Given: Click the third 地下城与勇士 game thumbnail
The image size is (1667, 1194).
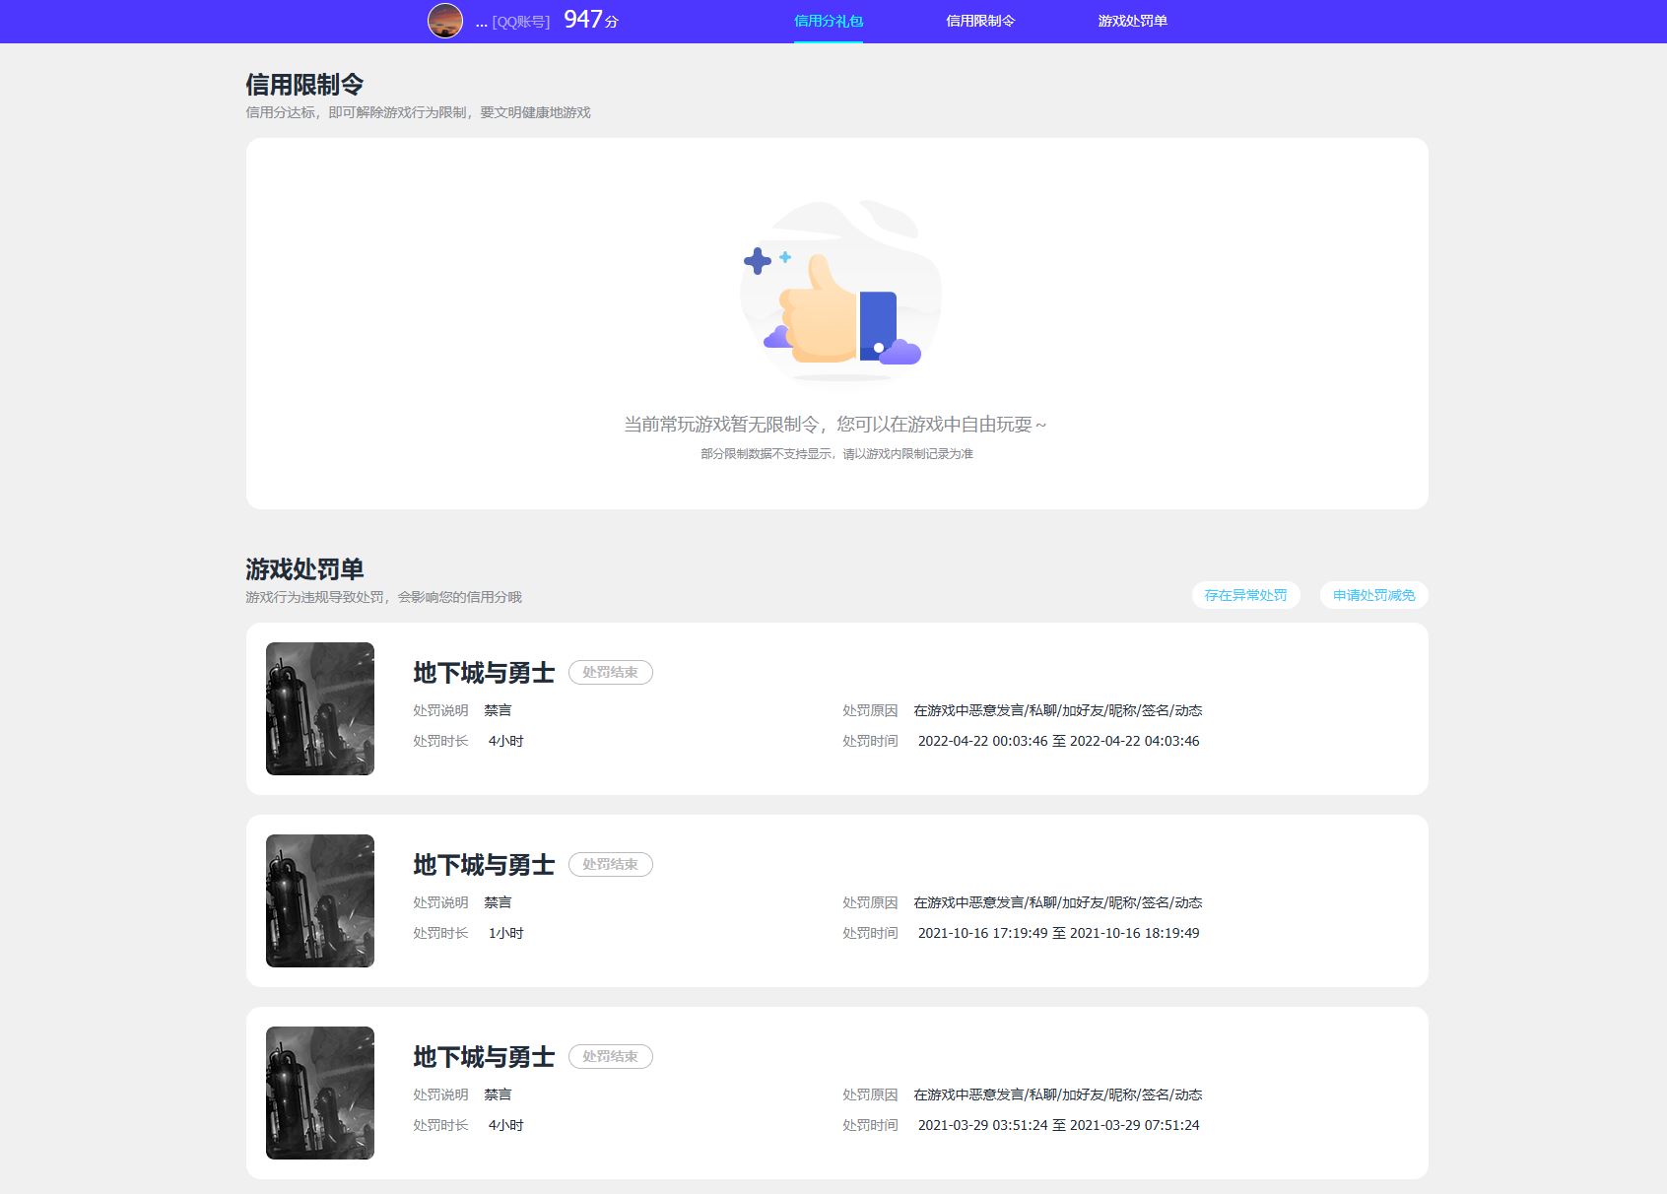Looking at the screenshot, I should pyautogui.click(x=319, y=1092).
